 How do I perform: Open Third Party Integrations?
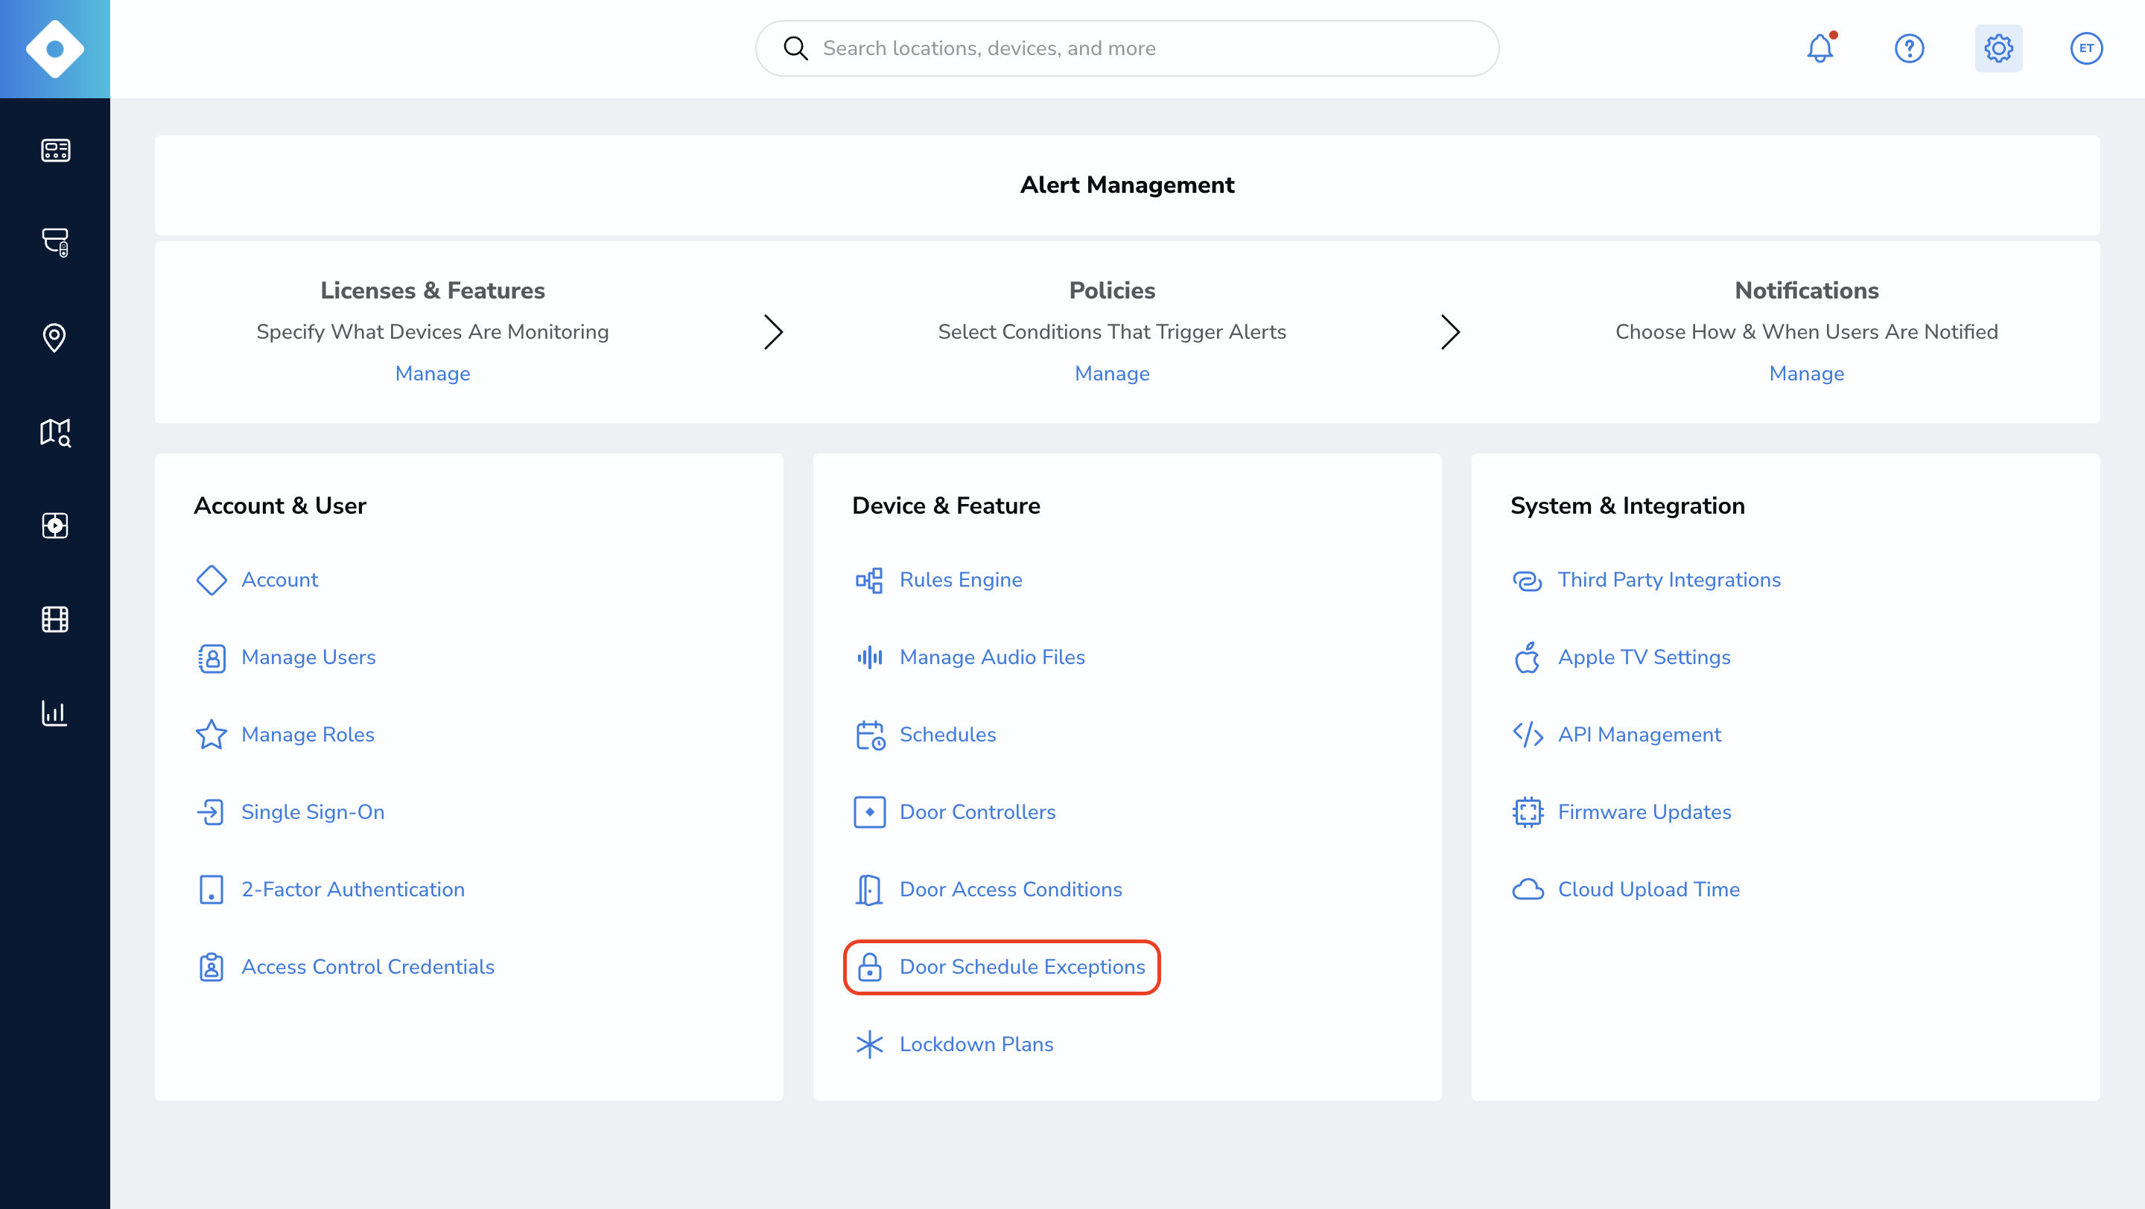point(1668,580)
